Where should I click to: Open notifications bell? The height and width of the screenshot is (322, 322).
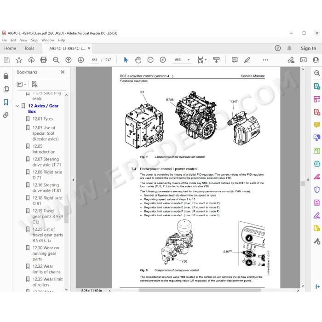(289, 48)
